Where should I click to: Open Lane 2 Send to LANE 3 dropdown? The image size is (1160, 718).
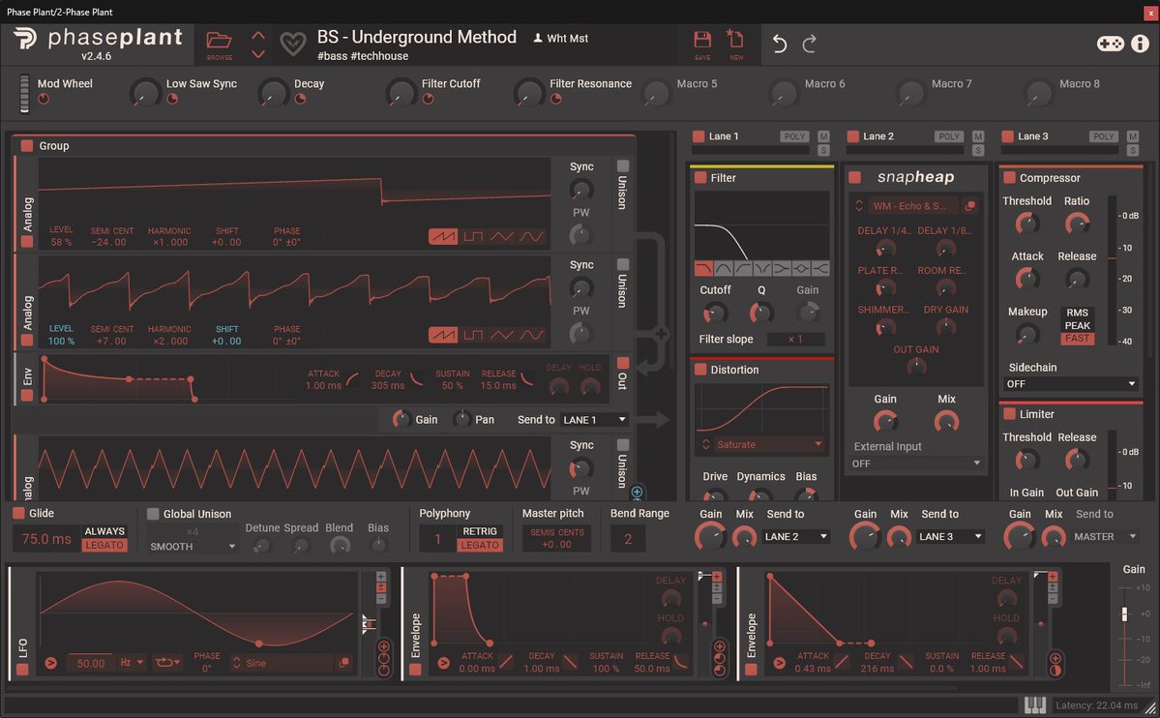pyautogui.click(x=951, y=536)
